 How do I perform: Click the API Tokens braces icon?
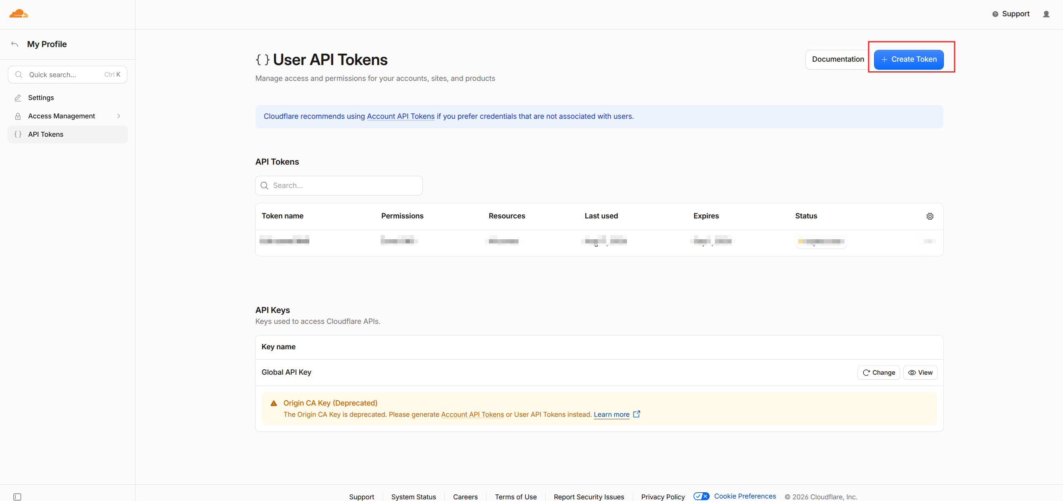[18, 135]
